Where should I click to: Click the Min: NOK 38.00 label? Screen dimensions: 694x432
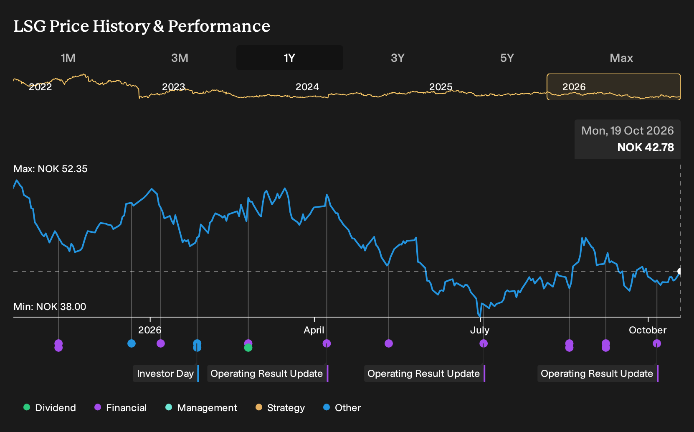50,307
